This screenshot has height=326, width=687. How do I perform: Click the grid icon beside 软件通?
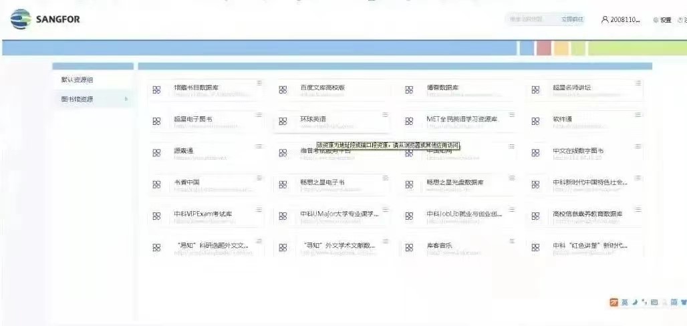535,121
